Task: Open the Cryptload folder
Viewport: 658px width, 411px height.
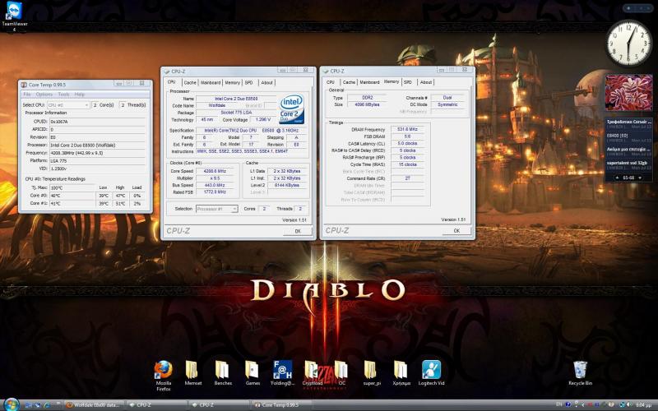Action: pos(312,373)
